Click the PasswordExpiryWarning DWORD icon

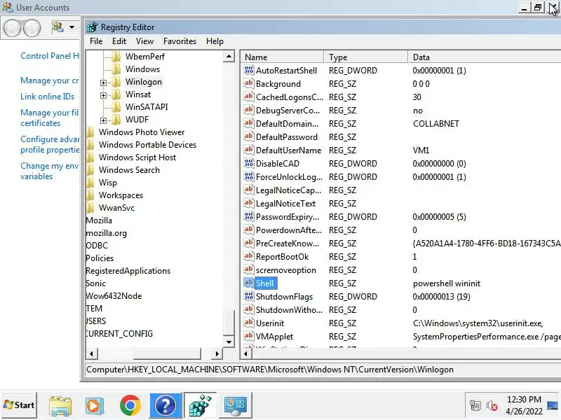(x=249, y=216)
